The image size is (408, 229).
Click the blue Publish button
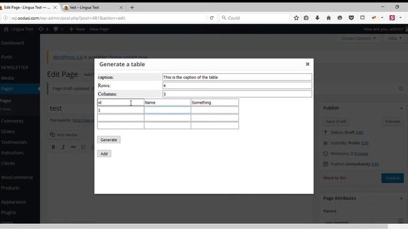[x=393, y=178]
